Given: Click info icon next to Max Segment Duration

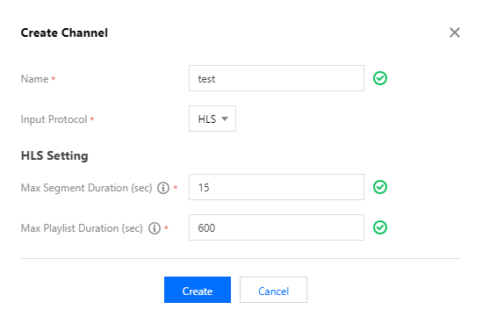Looking at the screenshot, I should point(163,188).
